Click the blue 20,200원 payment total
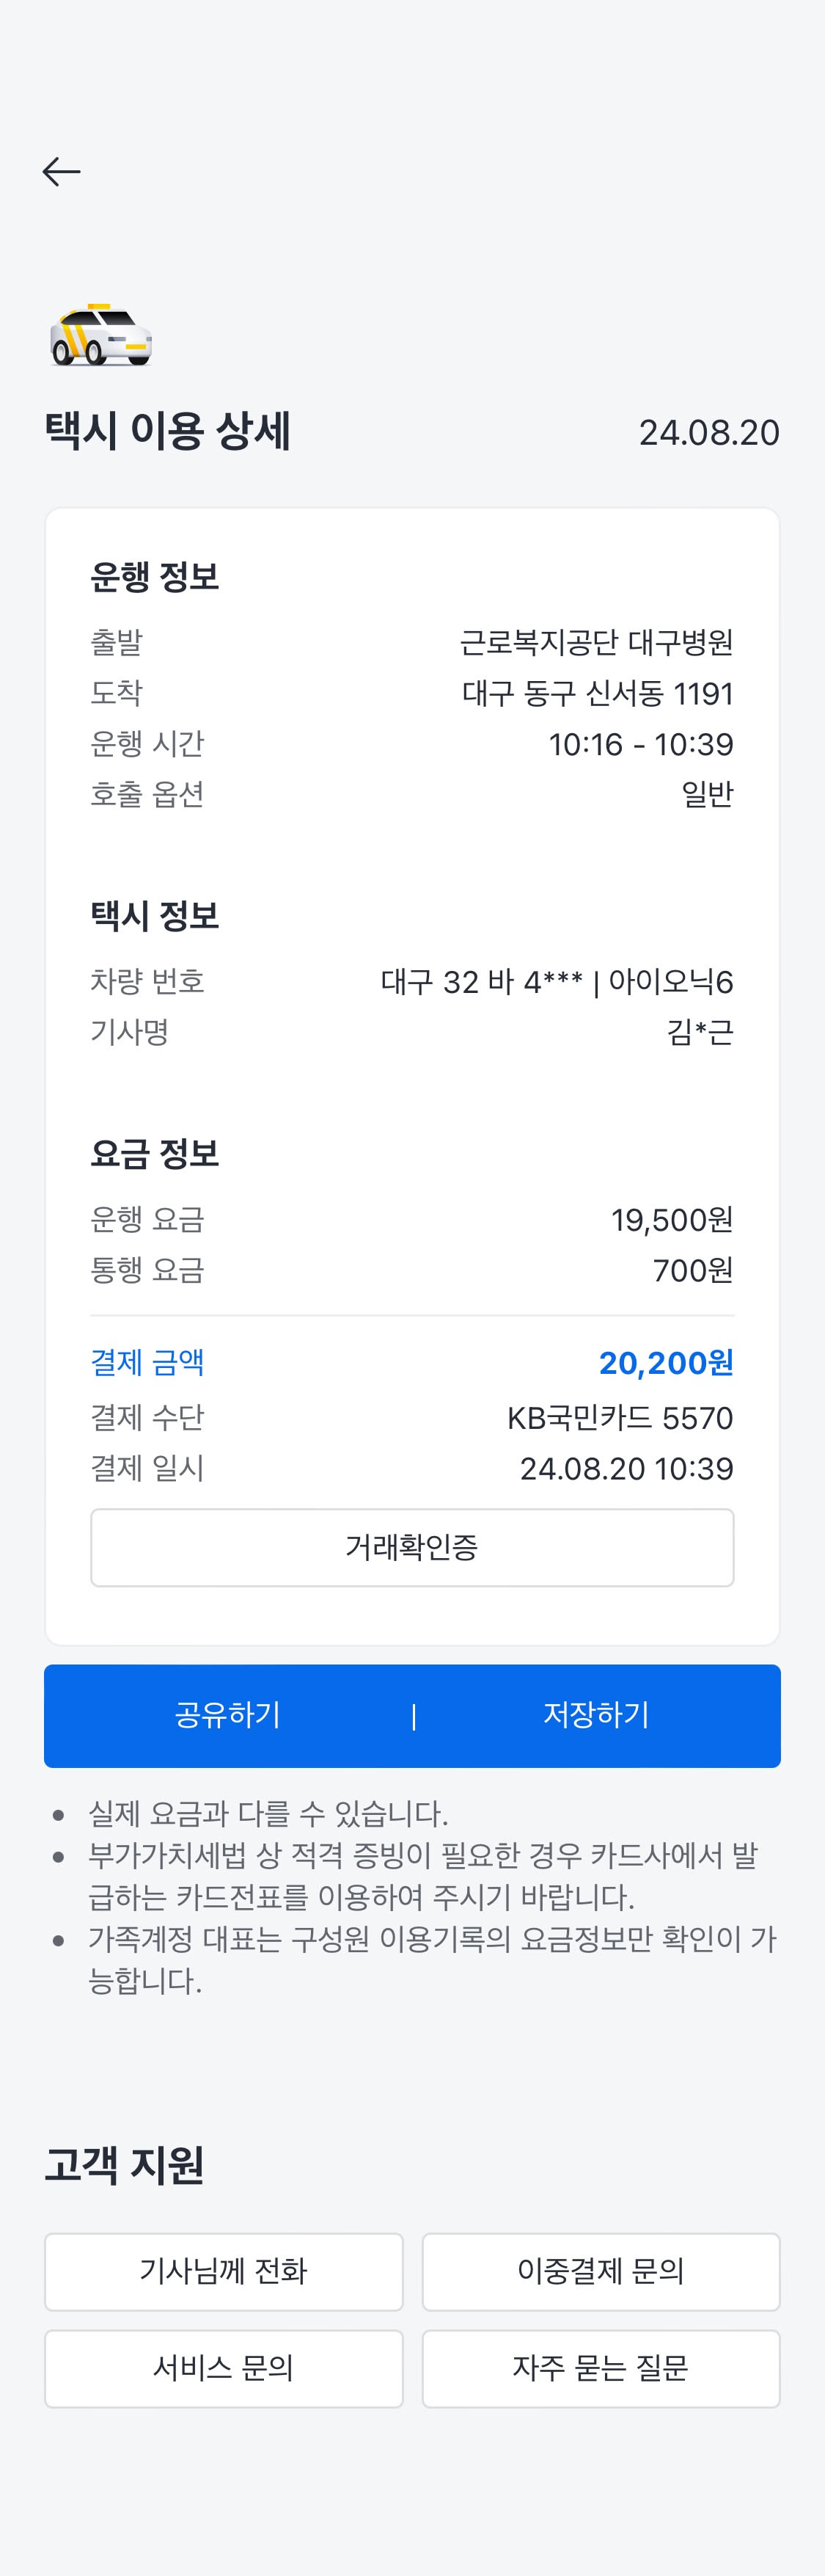825x2576 pixels. point(665,1362)
